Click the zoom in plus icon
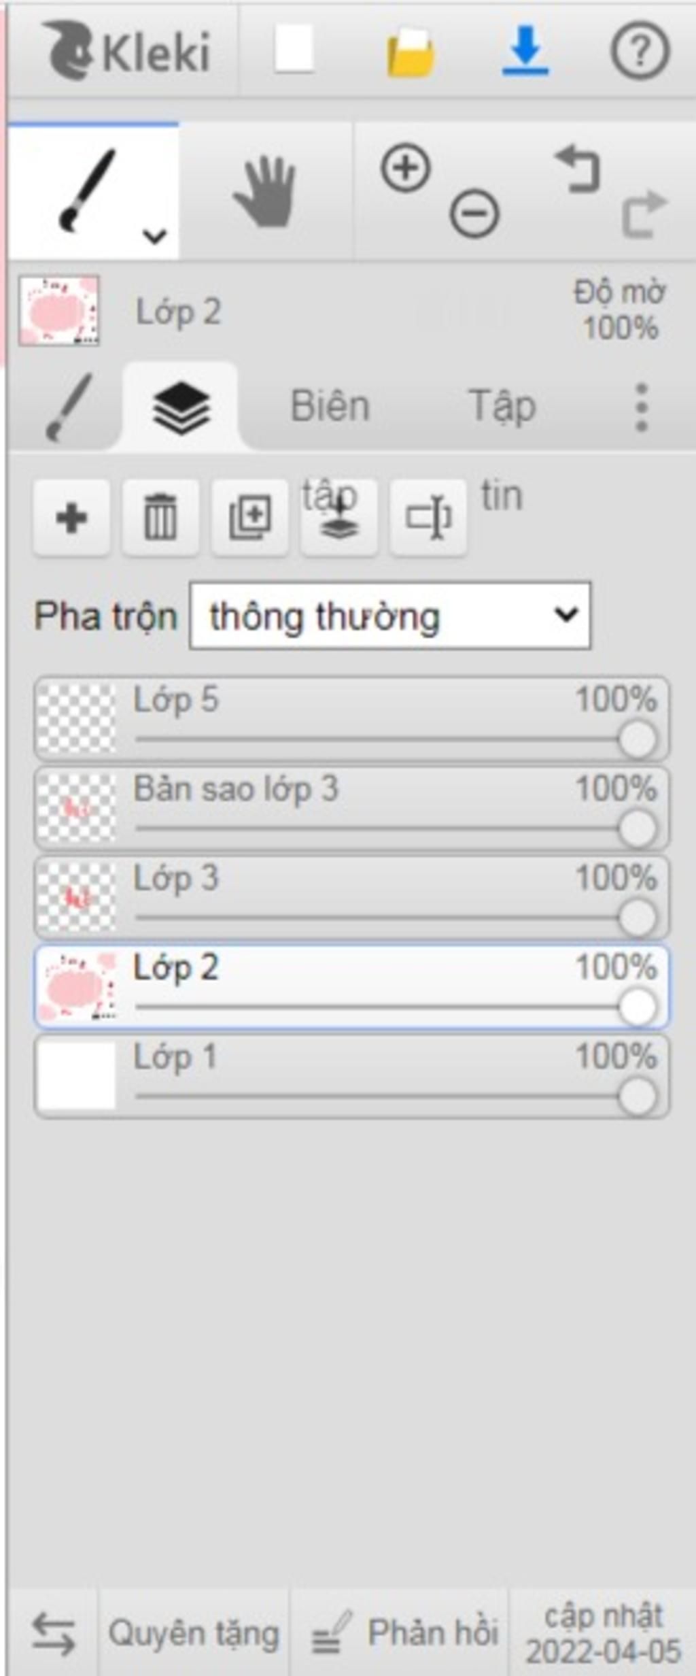 406,167
